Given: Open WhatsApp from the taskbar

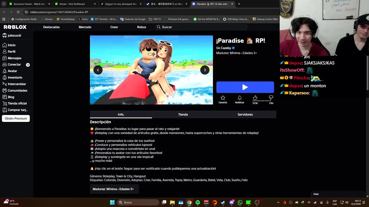Looking at the screenshot, I should coord(240,202).
